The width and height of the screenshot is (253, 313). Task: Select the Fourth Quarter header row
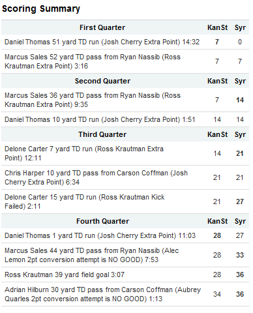[125, 221]
